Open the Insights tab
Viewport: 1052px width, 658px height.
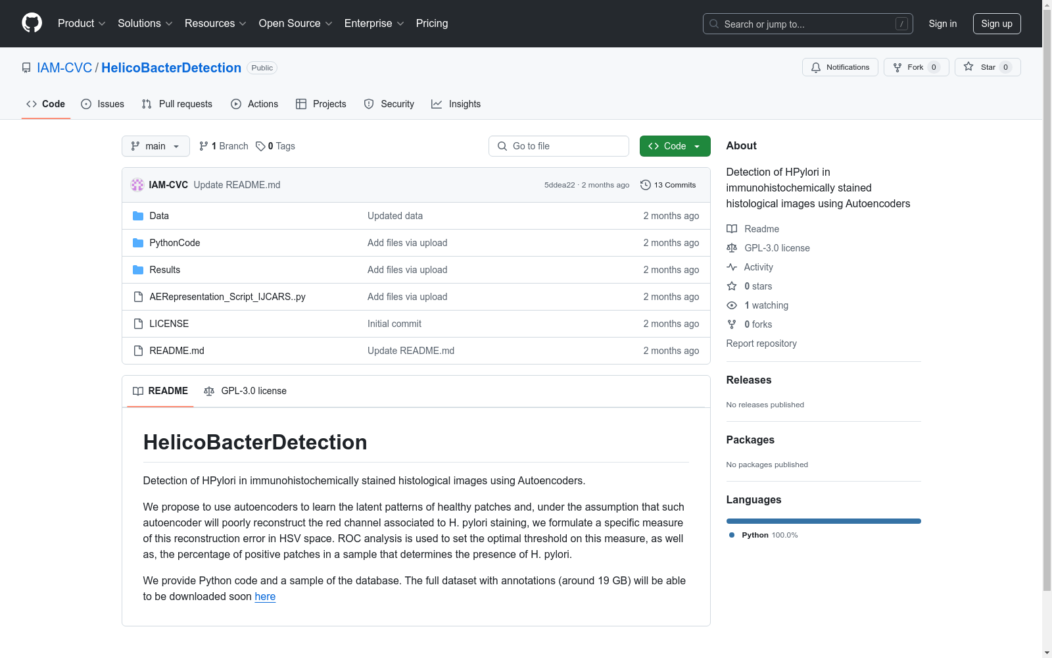tap(456, 104)
